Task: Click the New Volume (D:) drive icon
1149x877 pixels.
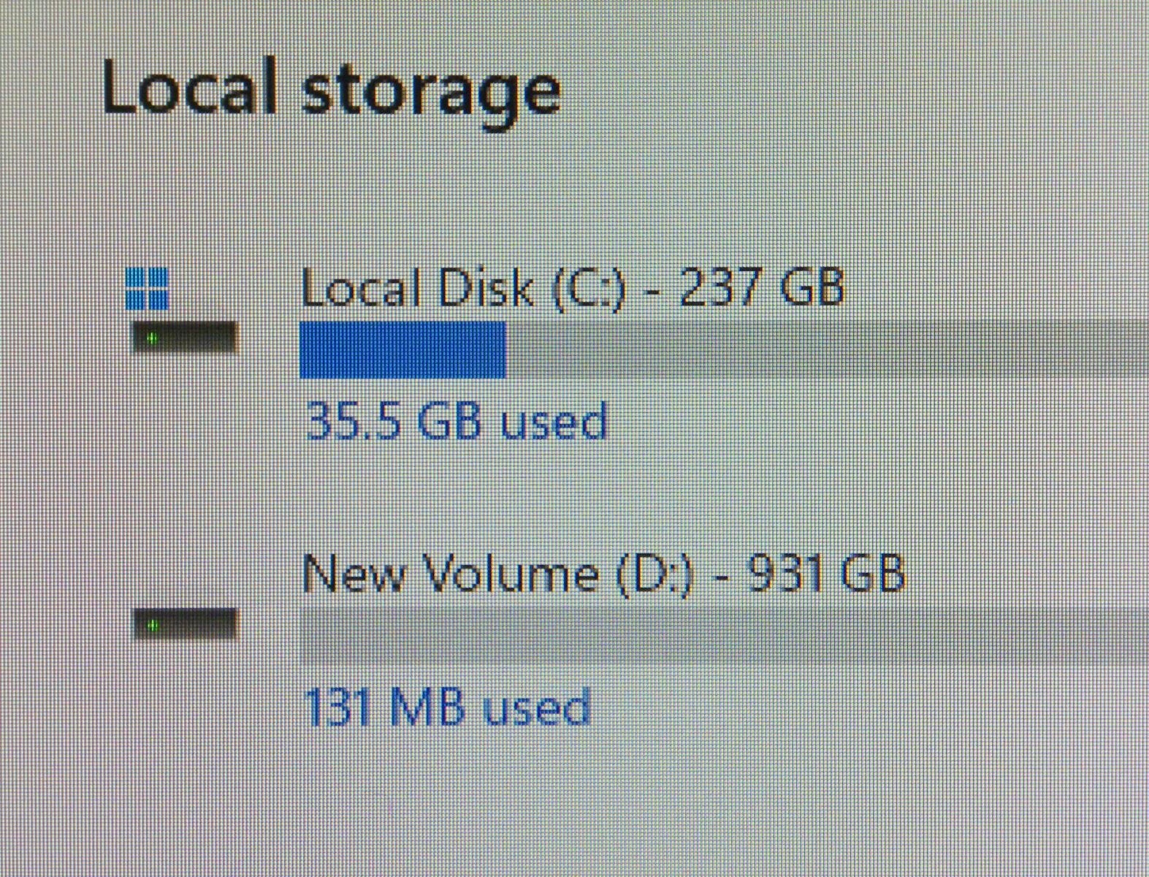Action: click(x=186, y=624)
